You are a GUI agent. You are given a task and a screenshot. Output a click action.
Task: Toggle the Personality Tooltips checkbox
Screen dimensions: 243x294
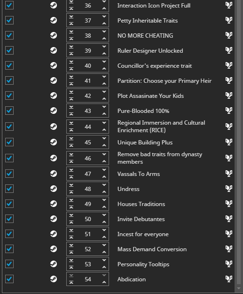click(x=9, y=264)
